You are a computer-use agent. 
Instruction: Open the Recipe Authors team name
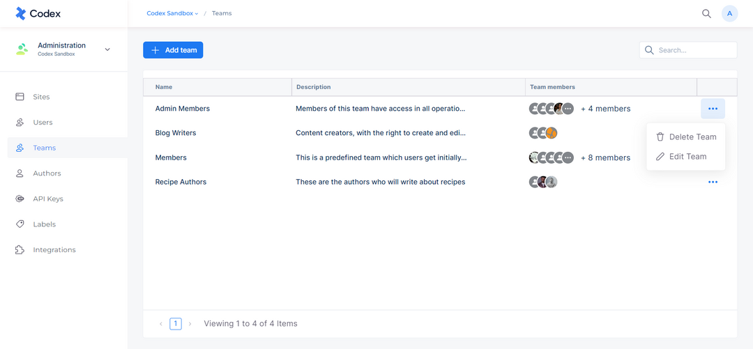181,182
